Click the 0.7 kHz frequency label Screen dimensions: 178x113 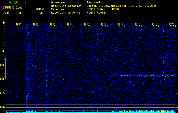click(x=2, y=93)
